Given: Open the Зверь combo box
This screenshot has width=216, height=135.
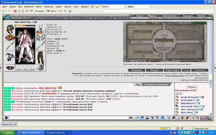Looking at the screenshot, I should coord(143,6).
